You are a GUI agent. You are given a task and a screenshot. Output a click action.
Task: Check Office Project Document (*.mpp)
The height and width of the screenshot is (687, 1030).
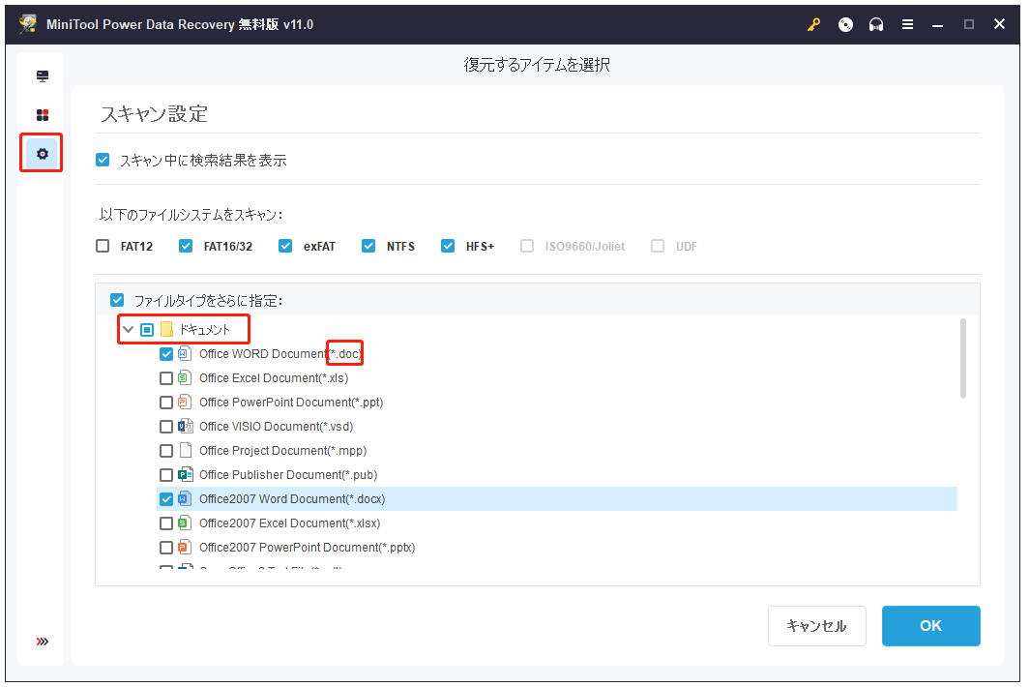tap(166, 451)
